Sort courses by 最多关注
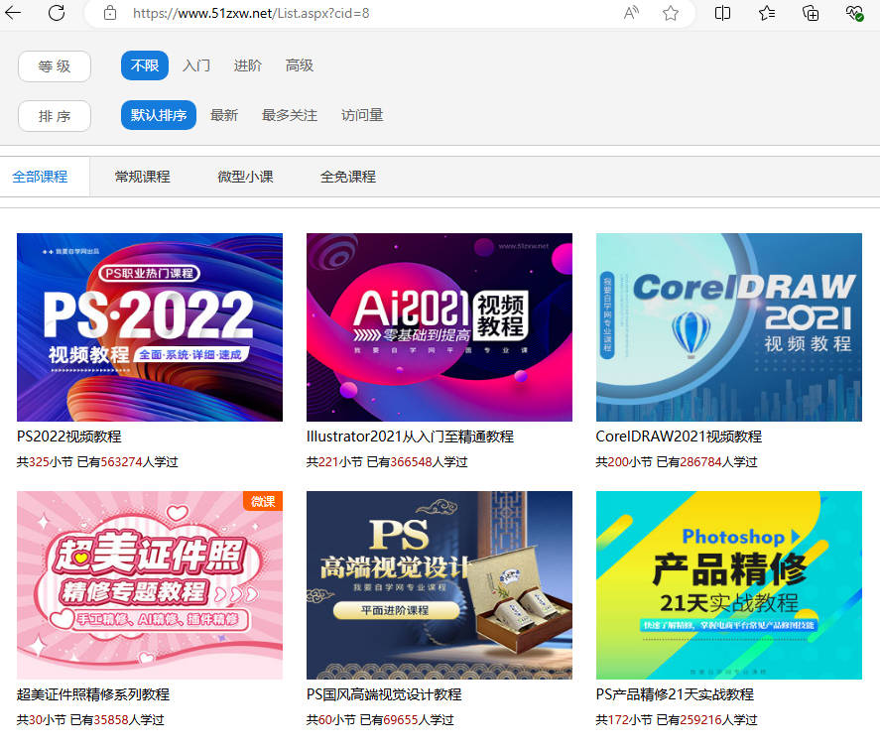This screenshot has height=749, width=880. click(x=290, y=115)
